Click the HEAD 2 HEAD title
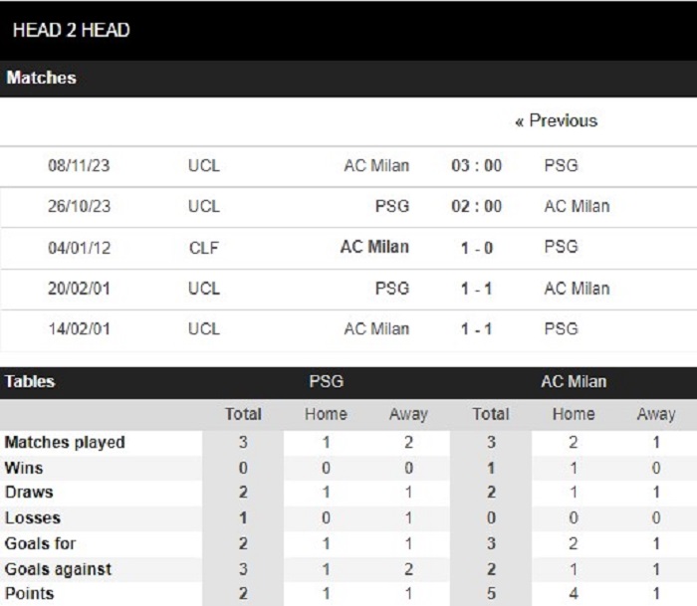This screenshot has height=606, width=697. point(72,31)
